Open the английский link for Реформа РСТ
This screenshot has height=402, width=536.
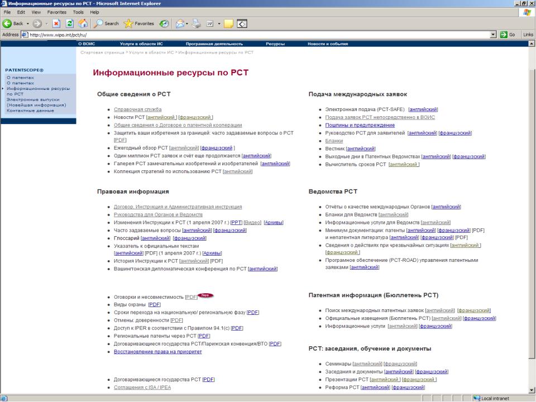click(x=375, y=387)
